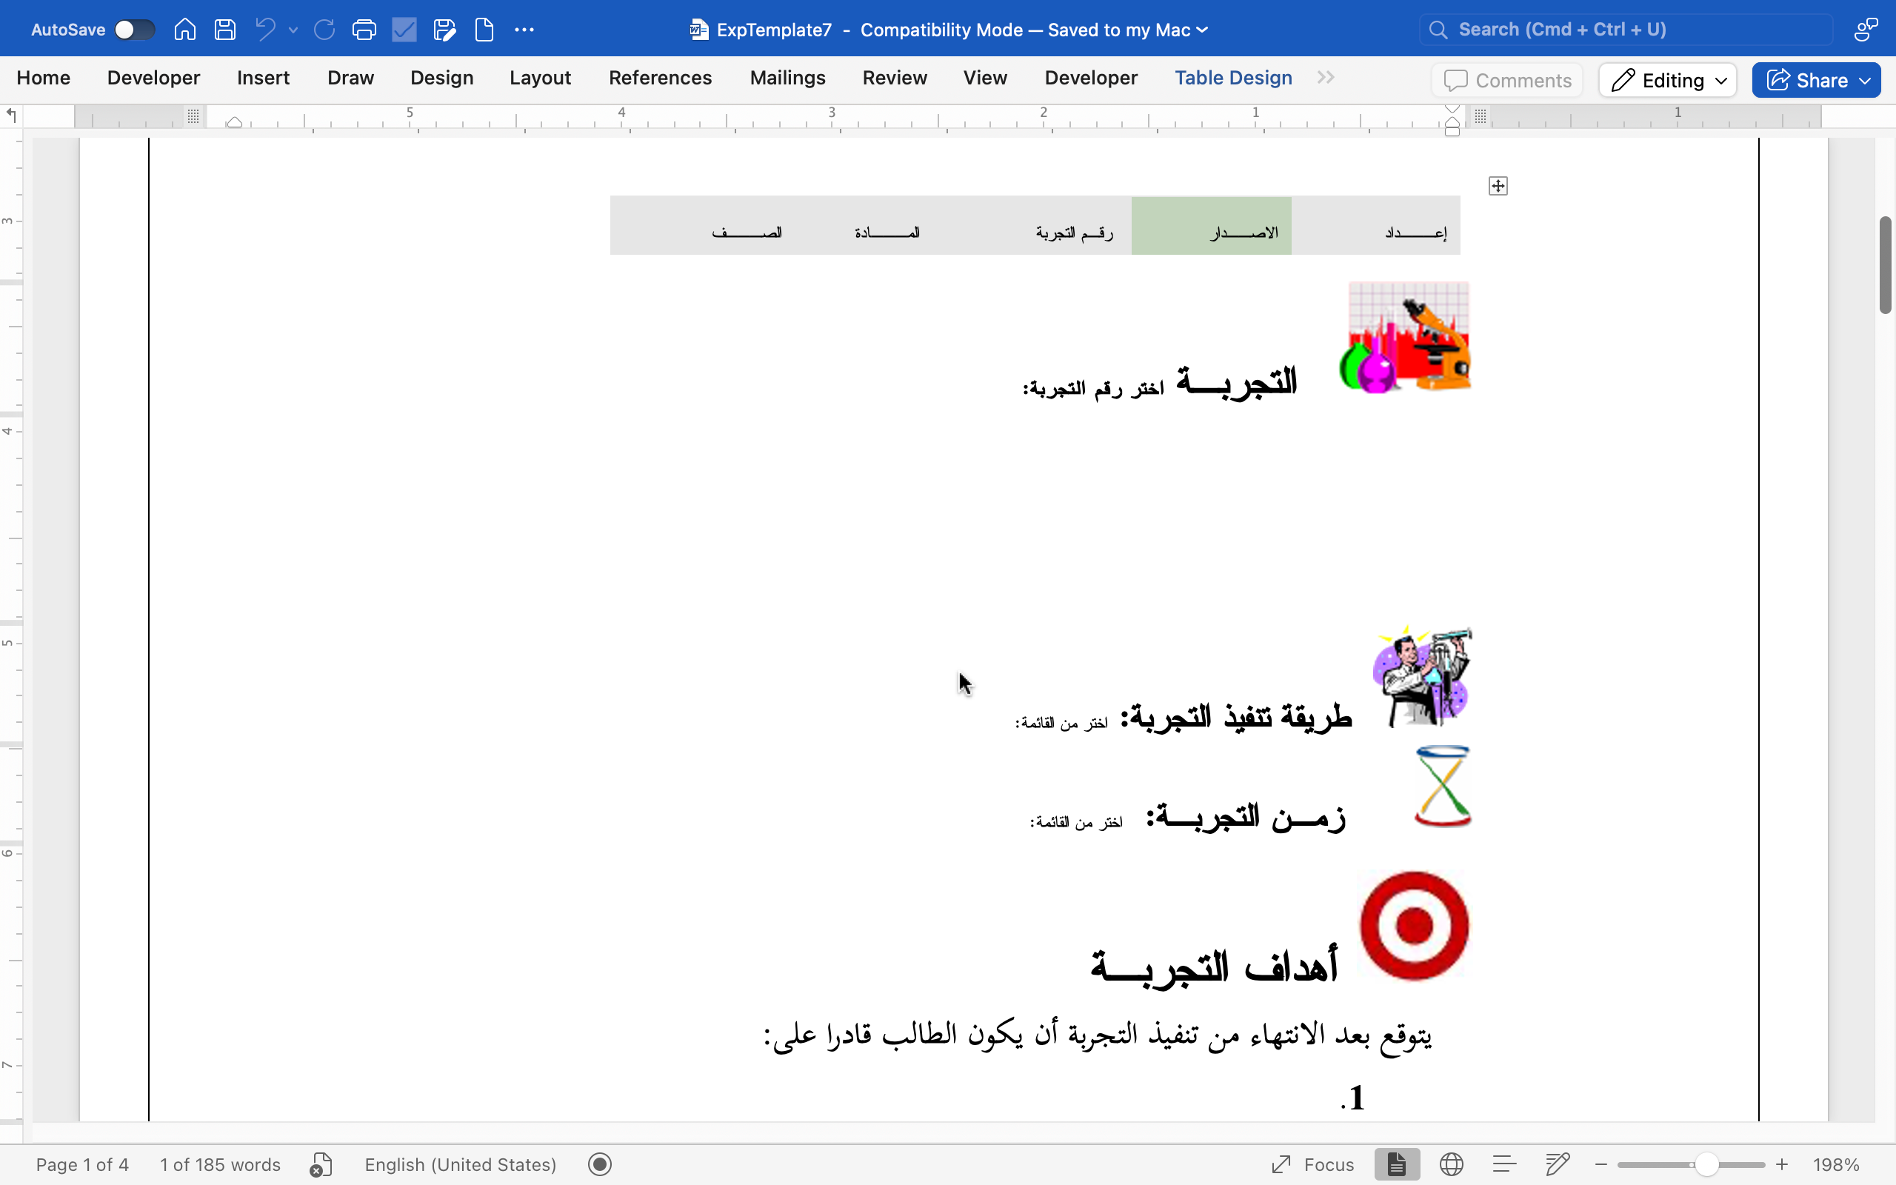Click the table move handle icon

pyautogui.click(x=1498, y=186)
